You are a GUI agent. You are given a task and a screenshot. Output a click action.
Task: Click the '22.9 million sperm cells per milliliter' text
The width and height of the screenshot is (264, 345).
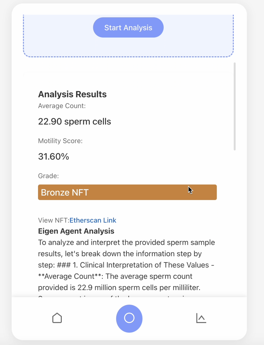139,287
